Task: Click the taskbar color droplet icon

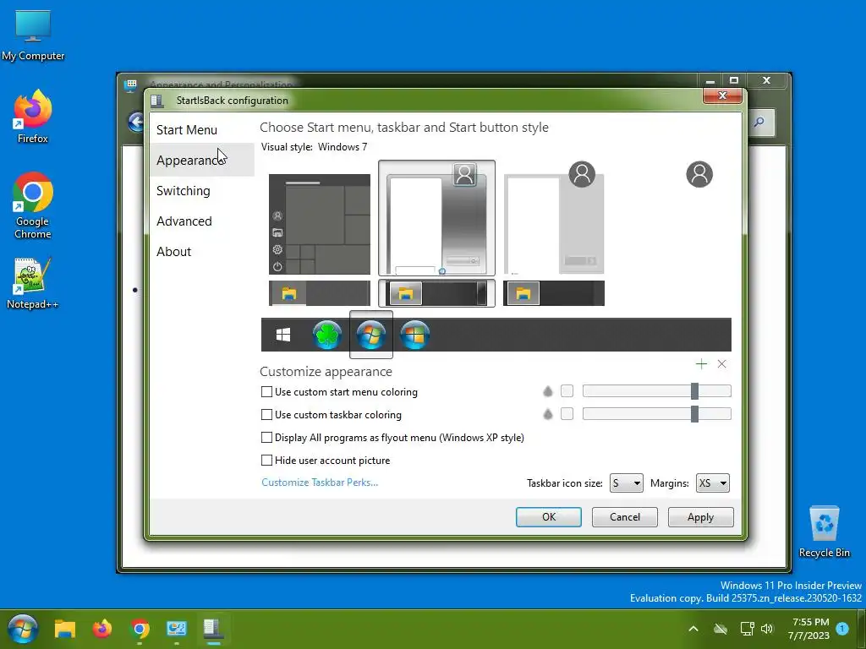Action: point(547,414)
